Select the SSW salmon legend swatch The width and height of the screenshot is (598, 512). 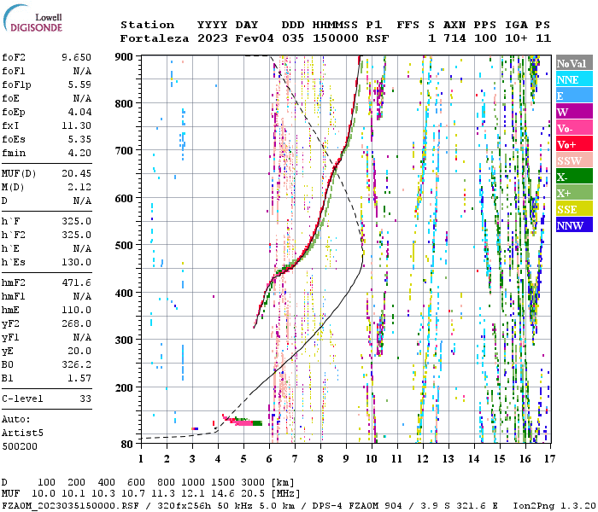coord(574,160)
